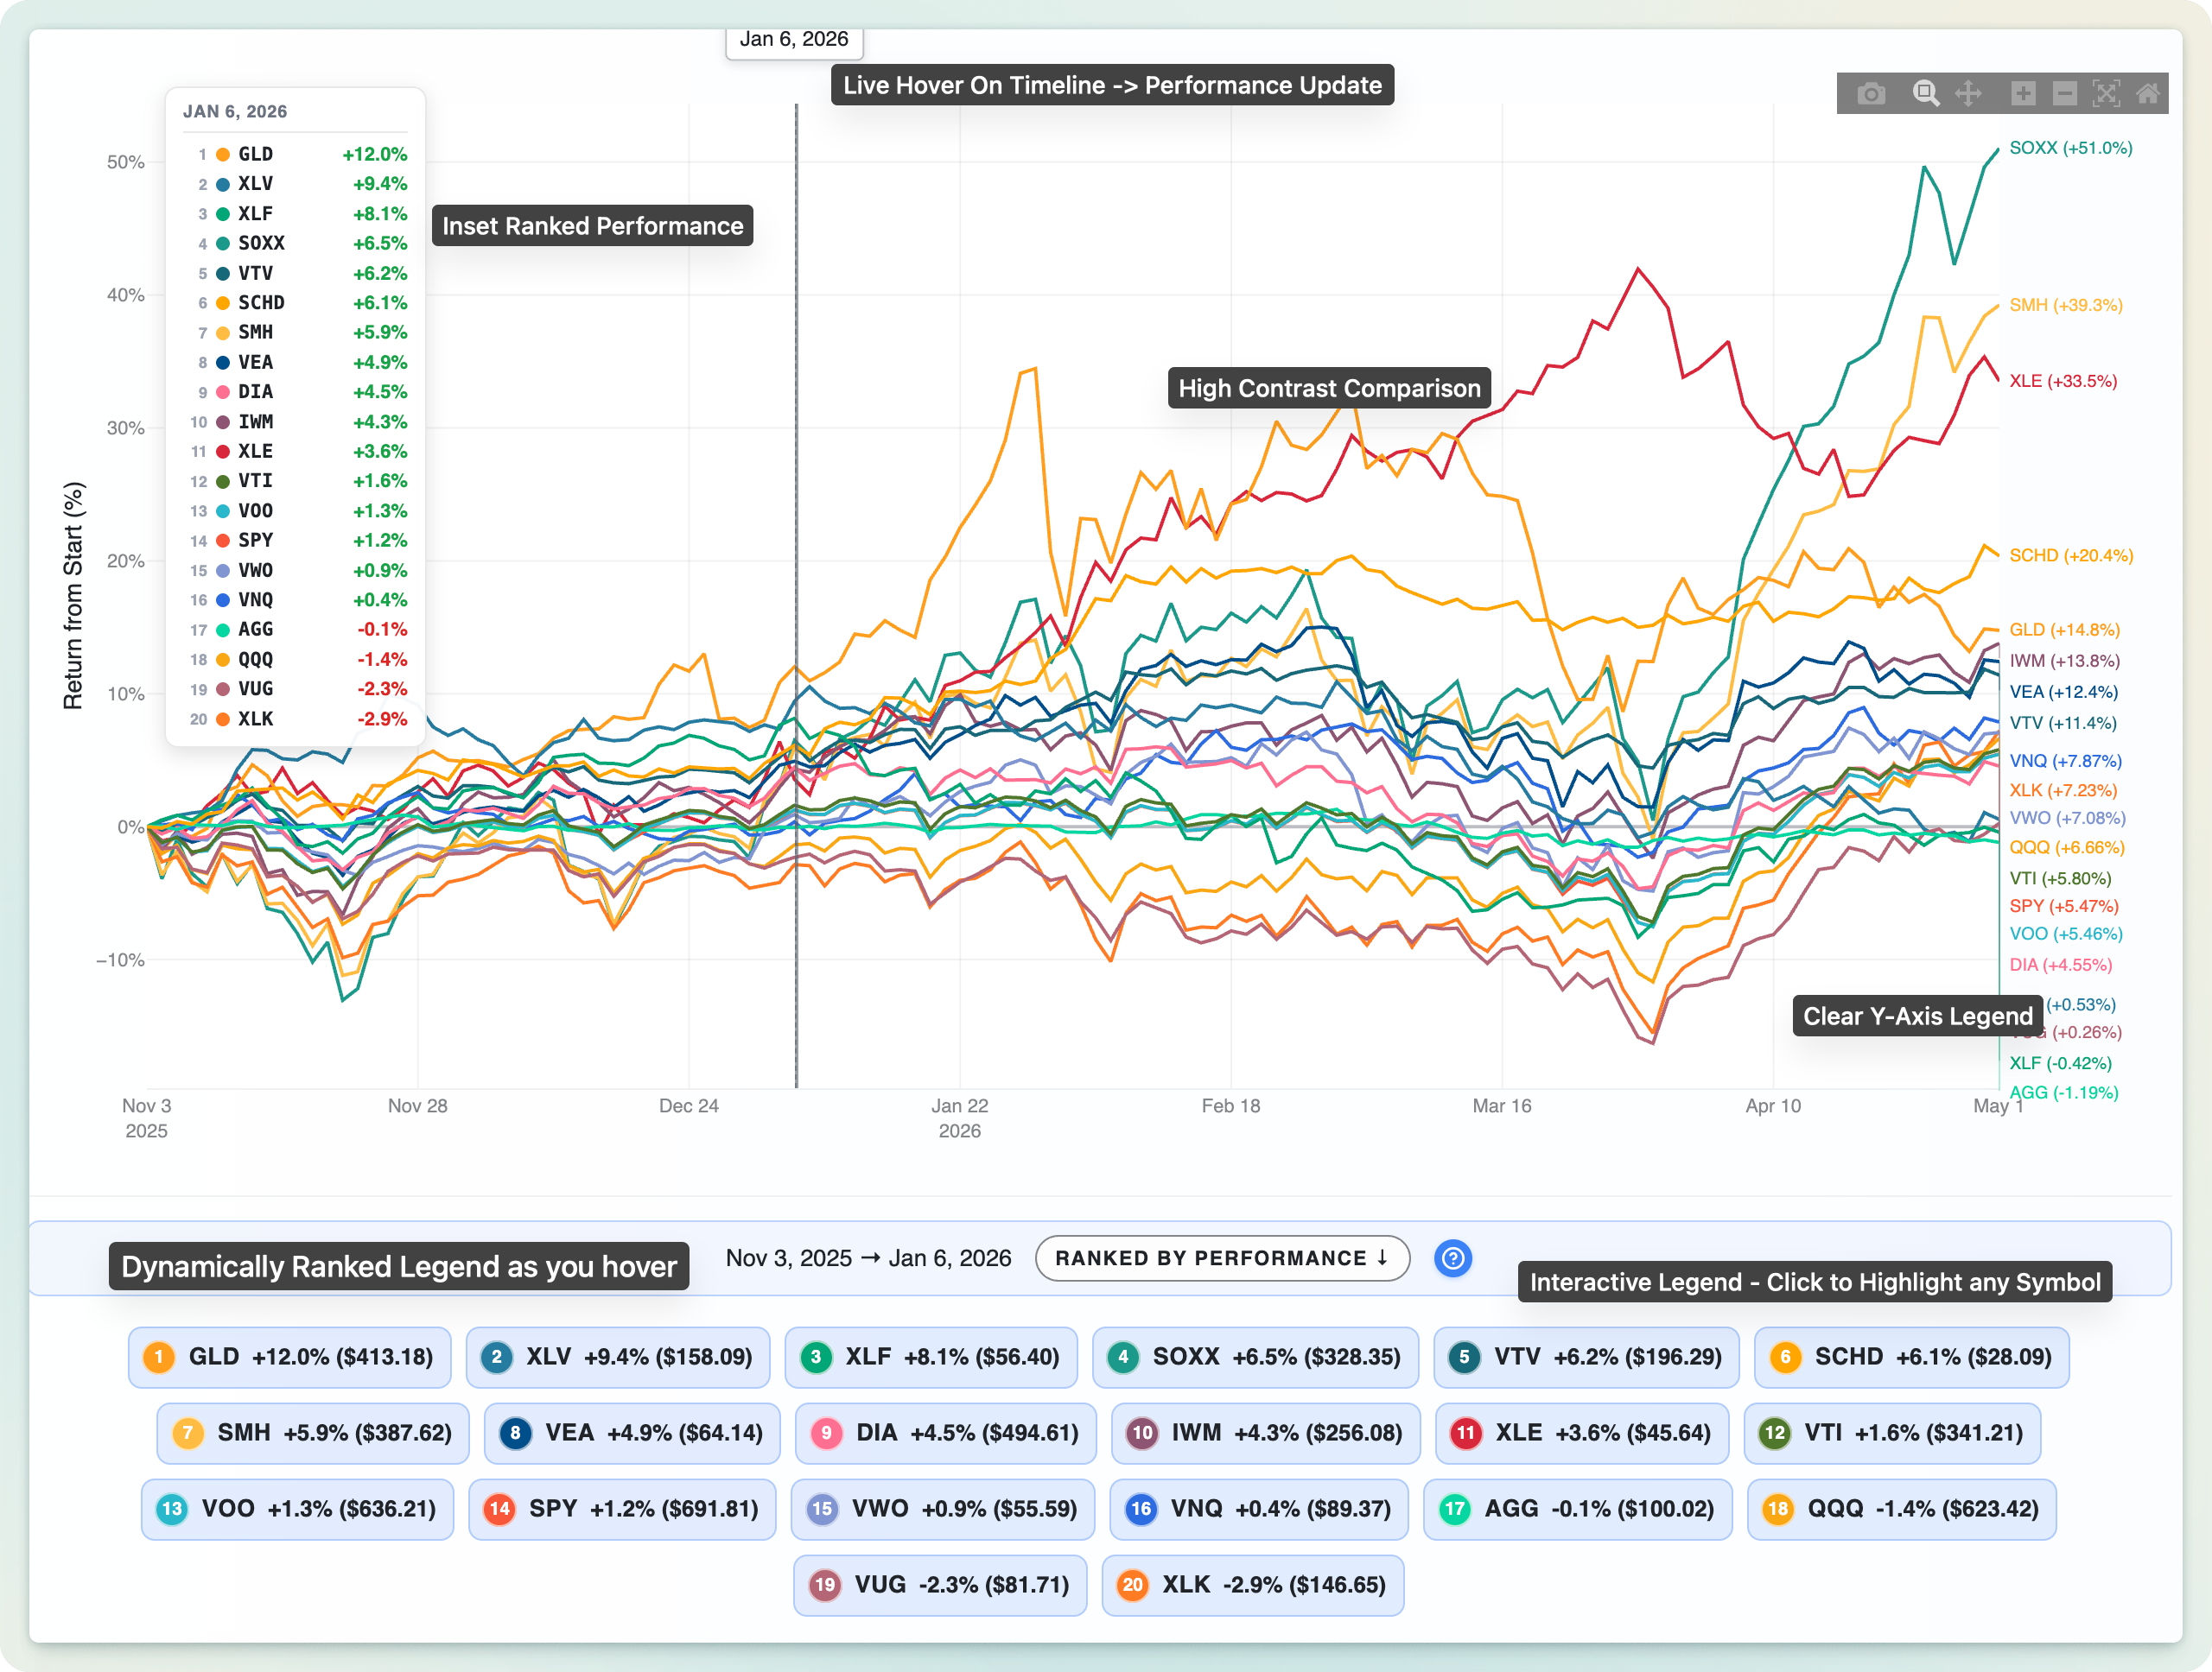
Task: Click the VTI (+5.80%) line end label
Action: [2061, 878]
